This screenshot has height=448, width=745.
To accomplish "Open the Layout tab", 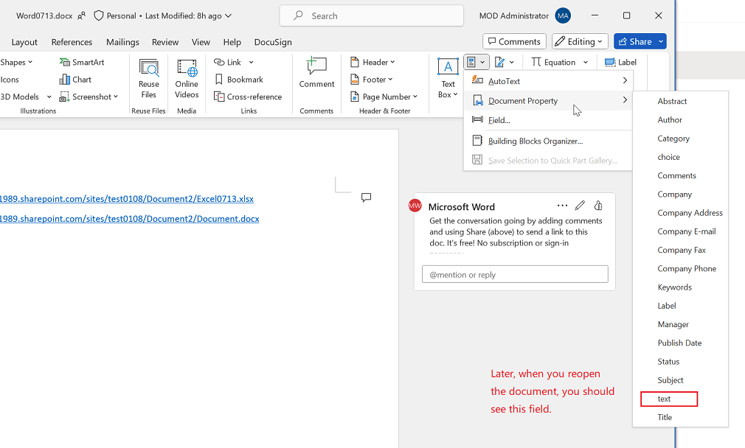I will click(x=24, y=42).
